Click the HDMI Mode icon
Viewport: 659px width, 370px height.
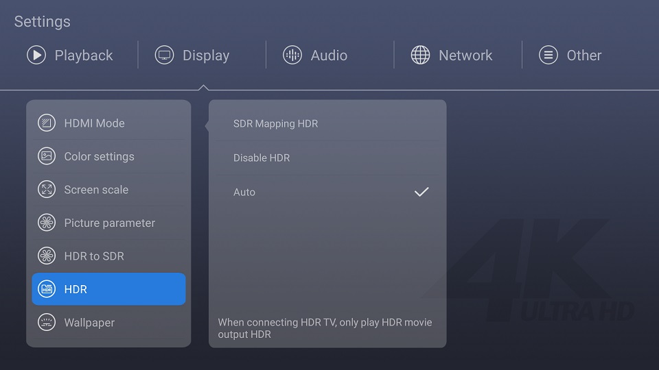coord(47,123)
